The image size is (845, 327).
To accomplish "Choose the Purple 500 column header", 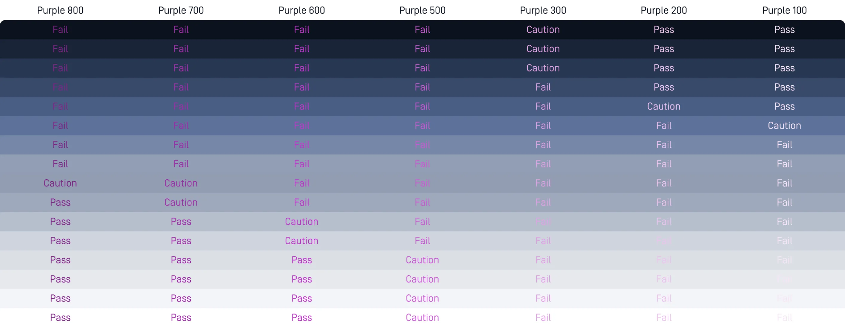I will point(422,10).
